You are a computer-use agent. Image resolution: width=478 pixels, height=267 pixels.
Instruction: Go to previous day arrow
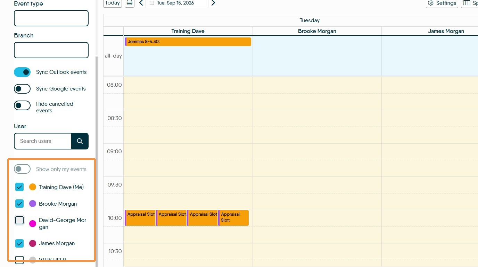[x=141, y=3]
